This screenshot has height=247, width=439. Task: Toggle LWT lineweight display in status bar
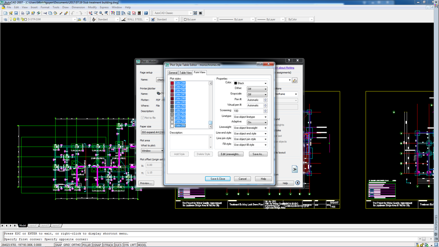(133, 245)
